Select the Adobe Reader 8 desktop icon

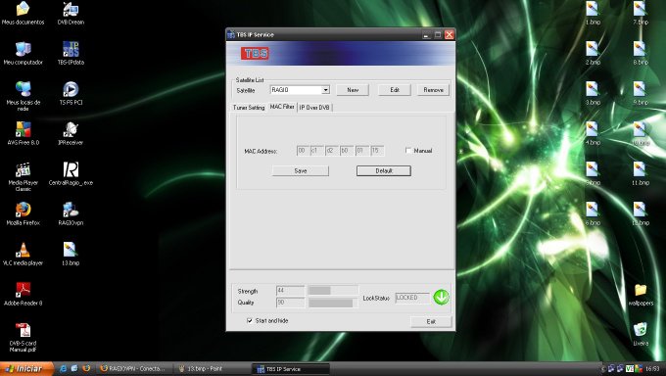pos(23,294)
